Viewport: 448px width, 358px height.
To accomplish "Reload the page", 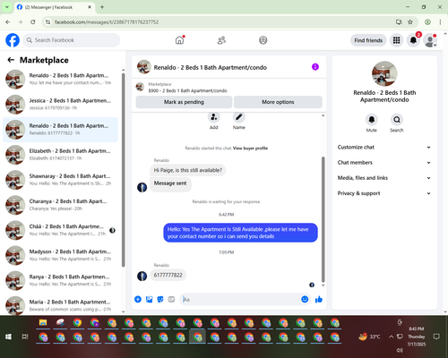I will click(33, 21).
